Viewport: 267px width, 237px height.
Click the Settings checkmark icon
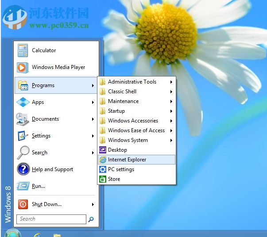point(23,136)
